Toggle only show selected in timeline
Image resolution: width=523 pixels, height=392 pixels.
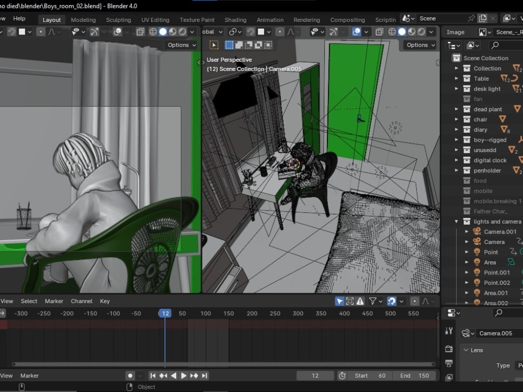click(339, 302)
